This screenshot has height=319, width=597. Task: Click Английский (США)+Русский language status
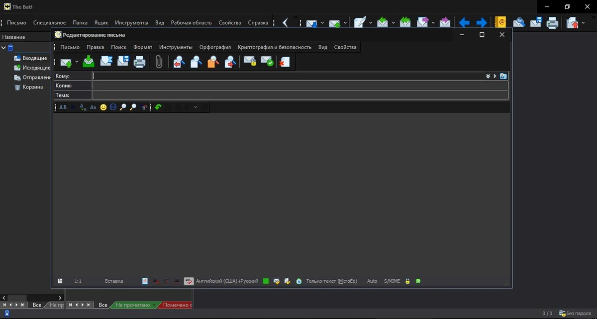point(227,281)
